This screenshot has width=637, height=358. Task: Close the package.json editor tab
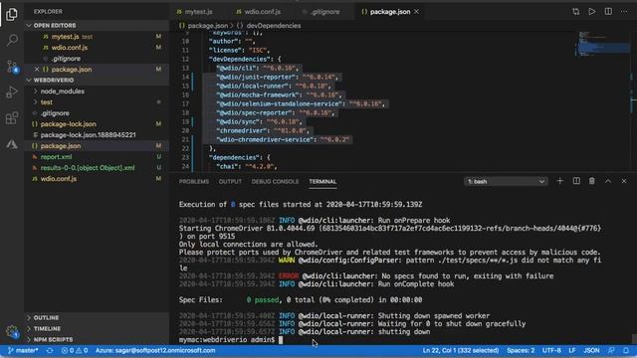click(x=416, y=12)
